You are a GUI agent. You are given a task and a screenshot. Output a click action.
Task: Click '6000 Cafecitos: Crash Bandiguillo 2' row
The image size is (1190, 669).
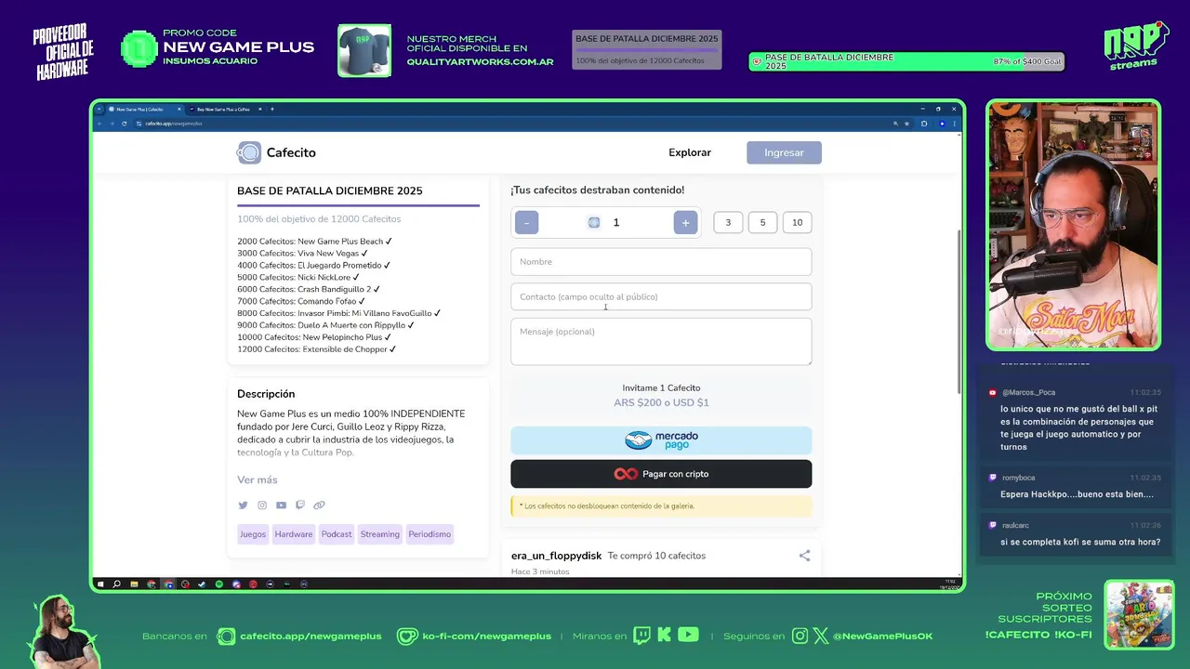[308, 289]
